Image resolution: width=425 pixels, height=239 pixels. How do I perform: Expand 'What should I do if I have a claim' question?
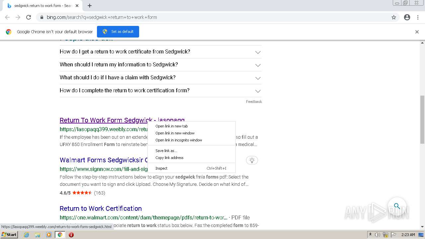161,78
